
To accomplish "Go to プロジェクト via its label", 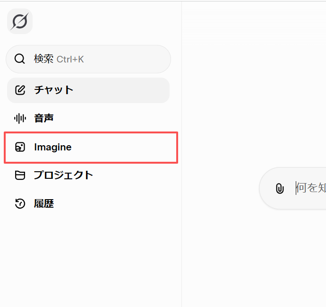I will click(63, 175).
